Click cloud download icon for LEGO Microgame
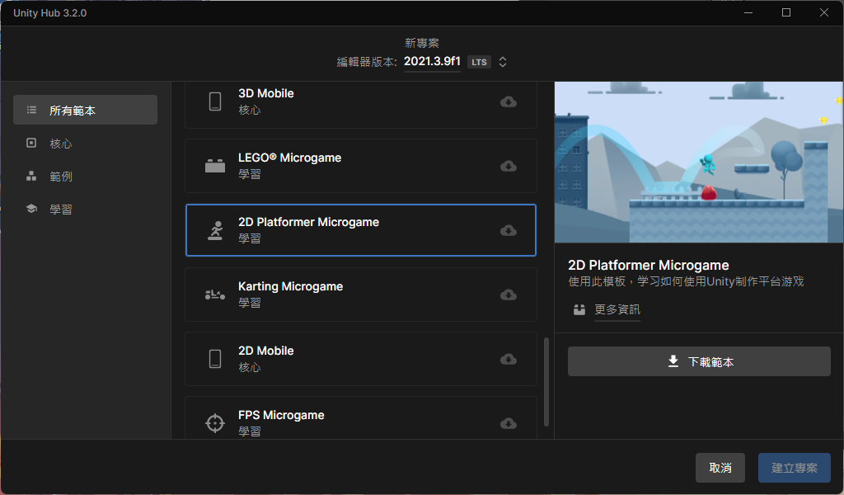The height and width of the screenshot is (495, 844). [x=508, y=166]
